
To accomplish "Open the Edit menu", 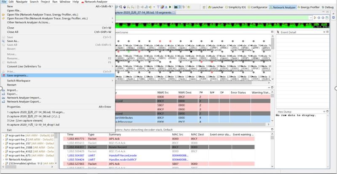I will pos(11,2).
